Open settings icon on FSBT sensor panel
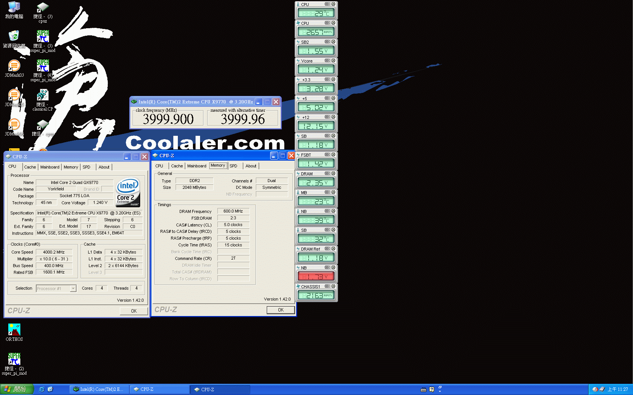The height and width of the screenshot is (395, 633). click(327, 155)
